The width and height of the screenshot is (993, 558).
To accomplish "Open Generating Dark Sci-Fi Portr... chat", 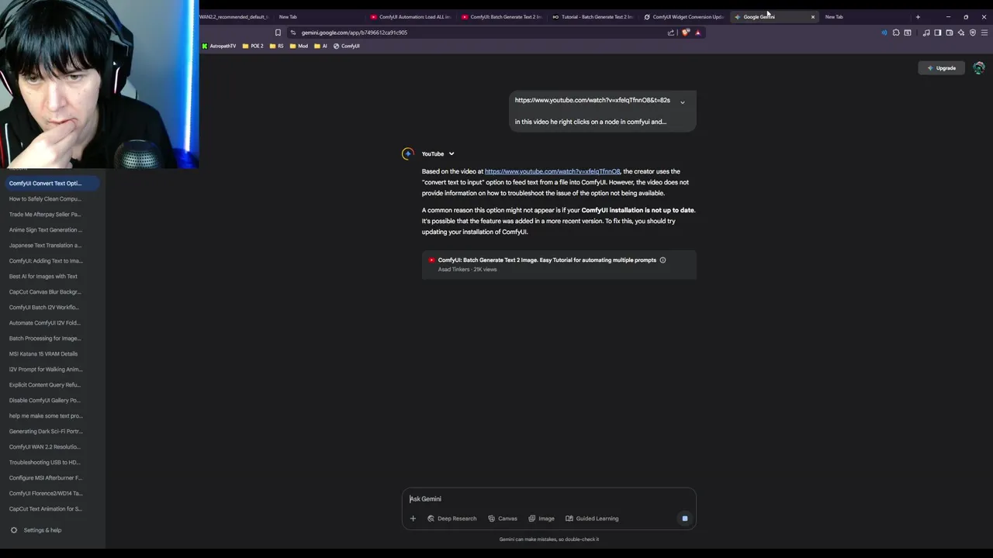I will click(45, 432).
